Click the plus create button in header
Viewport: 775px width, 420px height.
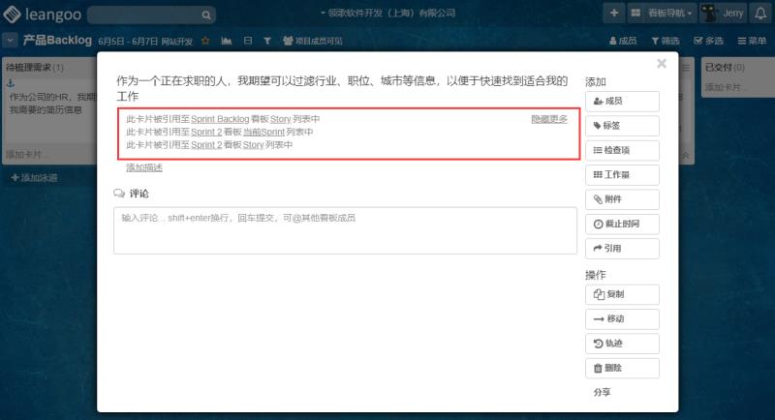coord(614,14)
